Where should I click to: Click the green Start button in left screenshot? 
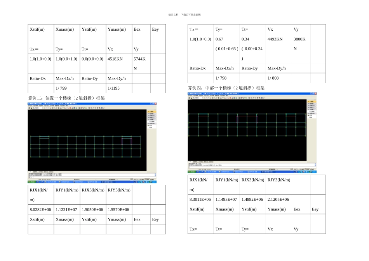[x=31, y=182]
